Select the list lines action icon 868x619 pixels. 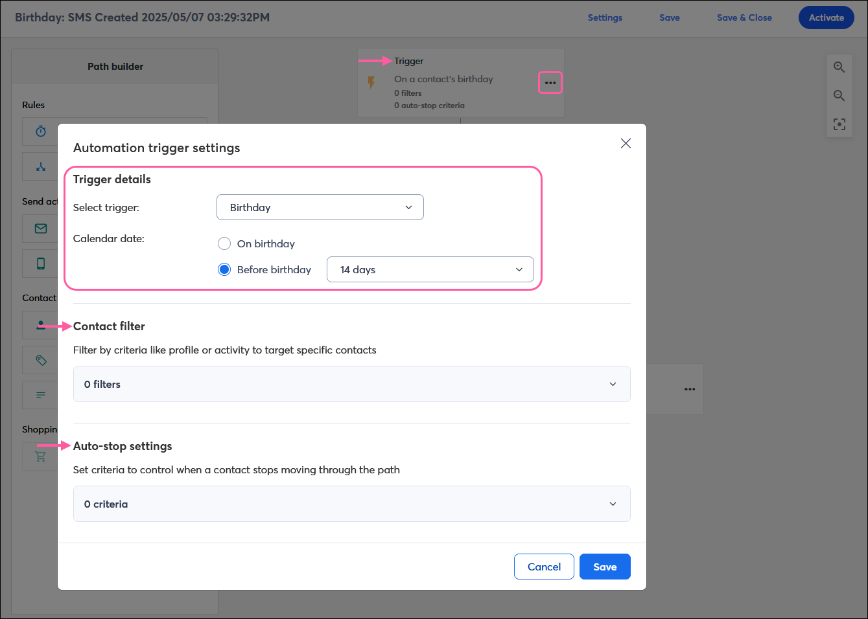coord(41,394)
